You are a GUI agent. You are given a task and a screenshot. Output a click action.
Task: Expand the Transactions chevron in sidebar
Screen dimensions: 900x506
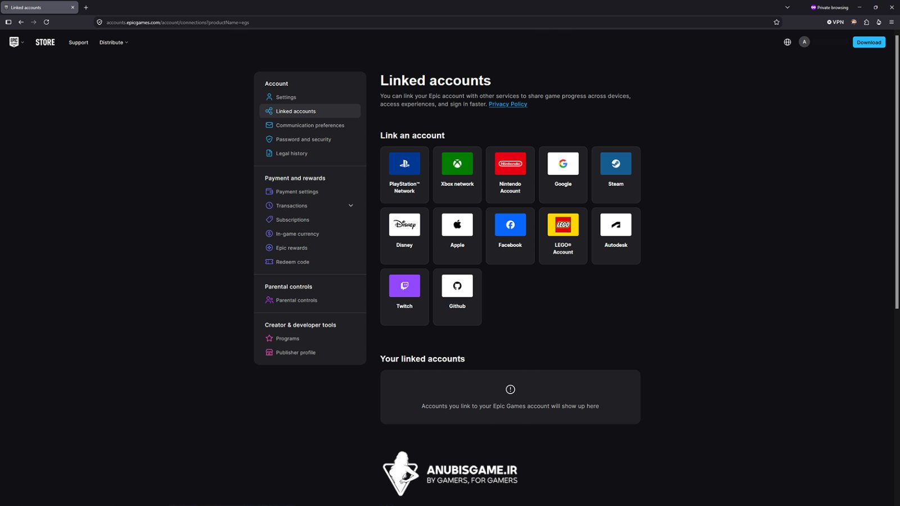click(351, 206)
